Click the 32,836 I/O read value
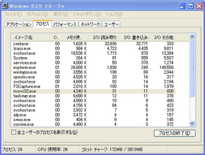This screenshot has width=205, height=155. point(111,44)
